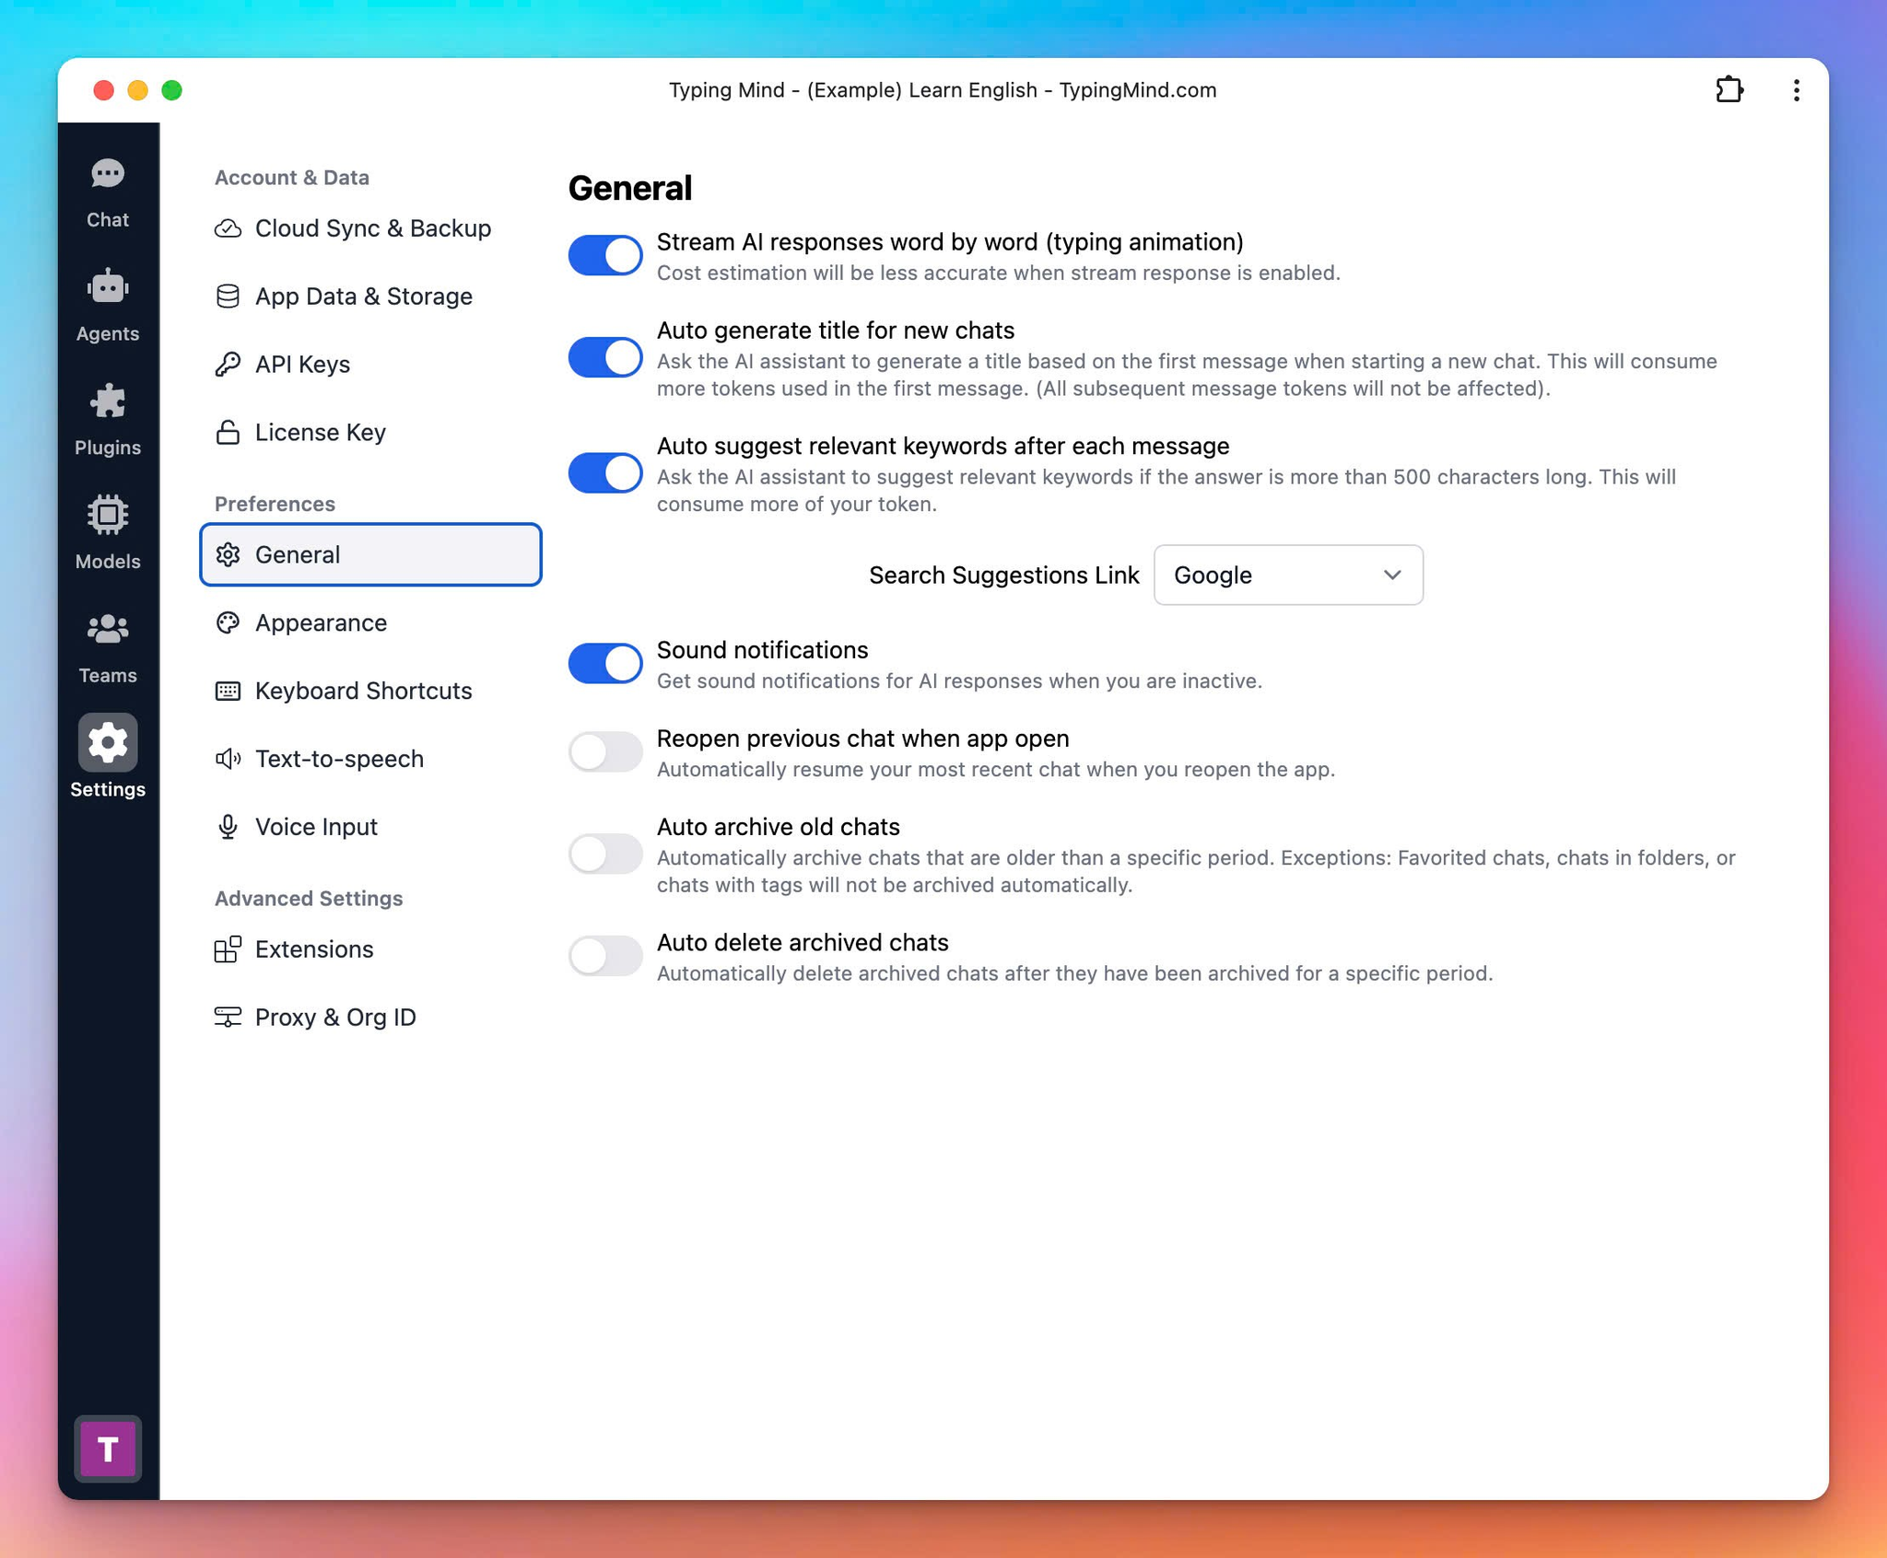Click the database icon beside App Data & Storage

point(228,296)
